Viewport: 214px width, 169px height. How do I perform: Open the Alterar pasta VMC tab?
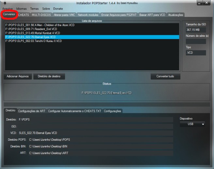click(64, 15)
